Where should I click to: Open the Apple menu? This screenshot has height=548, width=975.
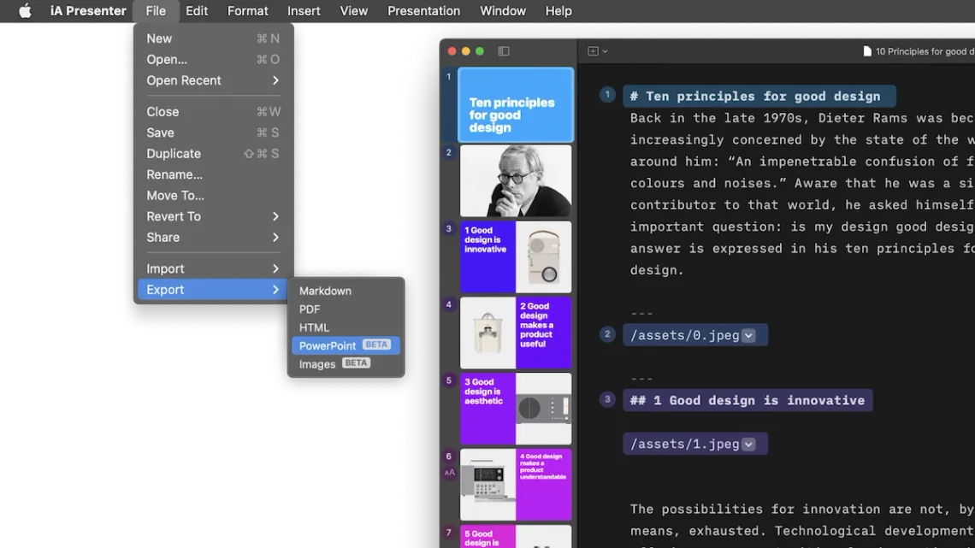point(23,11)
